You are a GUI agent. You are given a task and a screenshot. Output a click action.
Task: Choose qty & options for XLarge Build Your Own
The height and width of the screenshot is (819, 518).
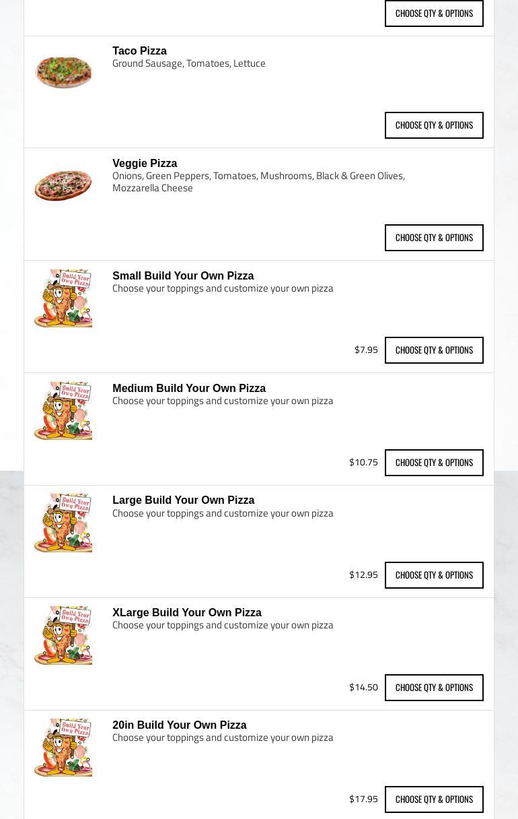coord(434,688)
